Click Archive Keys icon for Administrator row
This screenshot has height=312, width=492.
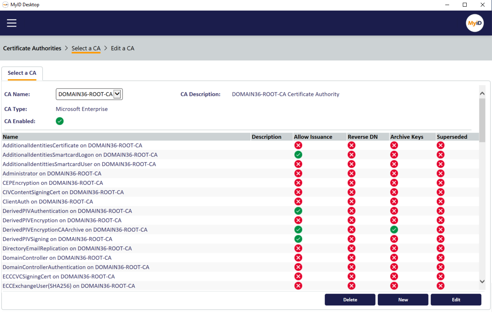(x=394, y=174)
